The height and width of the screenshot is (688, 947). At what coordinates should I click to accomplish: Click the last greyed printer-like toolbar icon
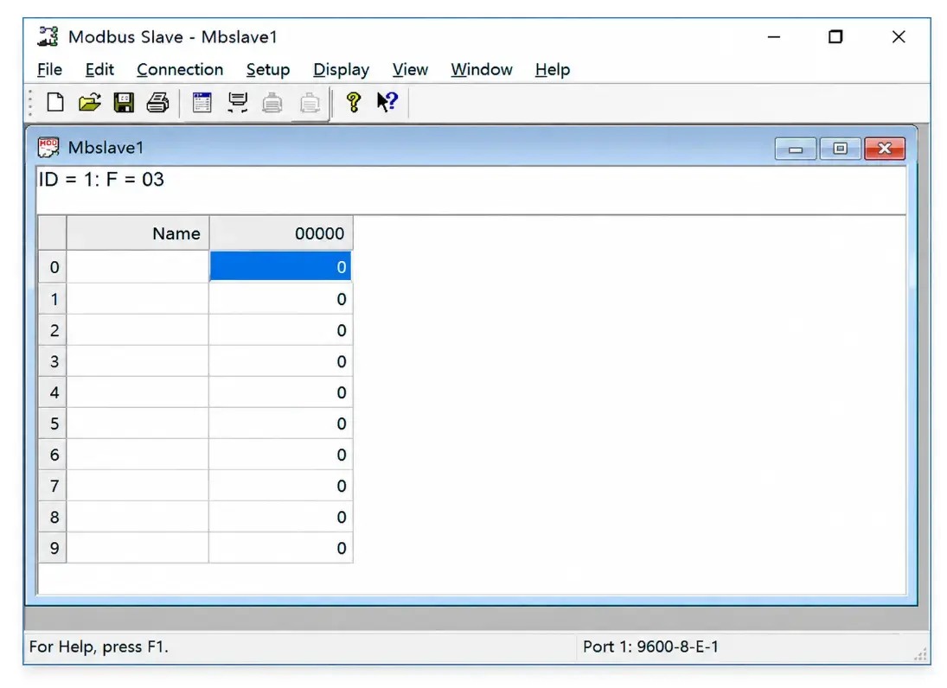310,103
